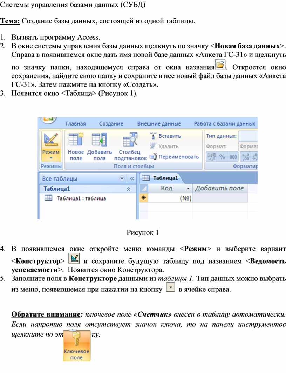Click the table icon beside Таблица1 : таблица

(x=48, y=198)
